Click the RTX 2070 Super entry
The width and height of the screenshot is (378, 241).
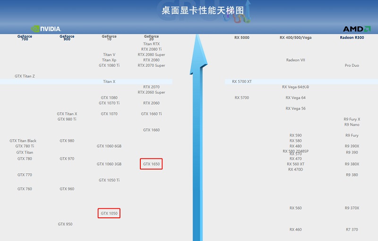click(x=151, y=65)
